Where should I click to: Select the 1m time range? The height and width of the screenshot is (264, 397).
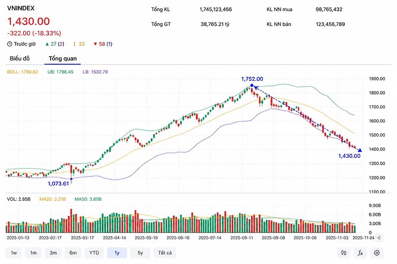(x=33, y=253)
